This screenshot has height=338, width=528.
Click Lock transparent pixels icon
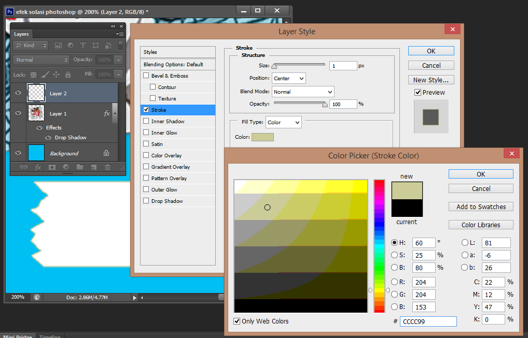[x=34, y=75]
